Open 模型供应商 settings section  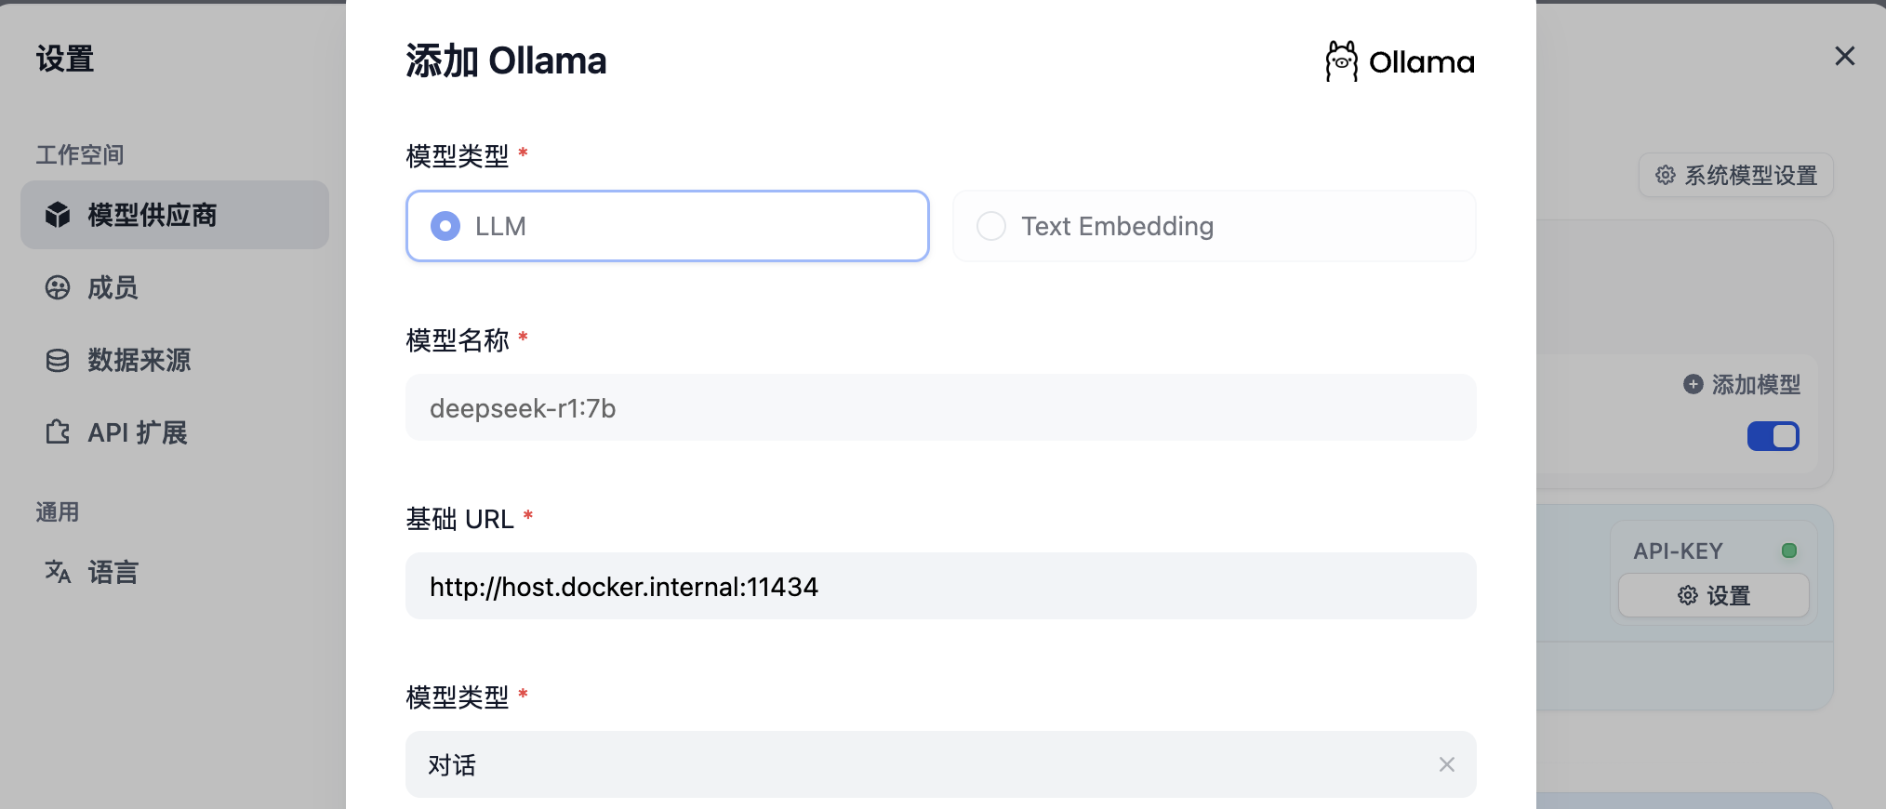tap(153, 215)
